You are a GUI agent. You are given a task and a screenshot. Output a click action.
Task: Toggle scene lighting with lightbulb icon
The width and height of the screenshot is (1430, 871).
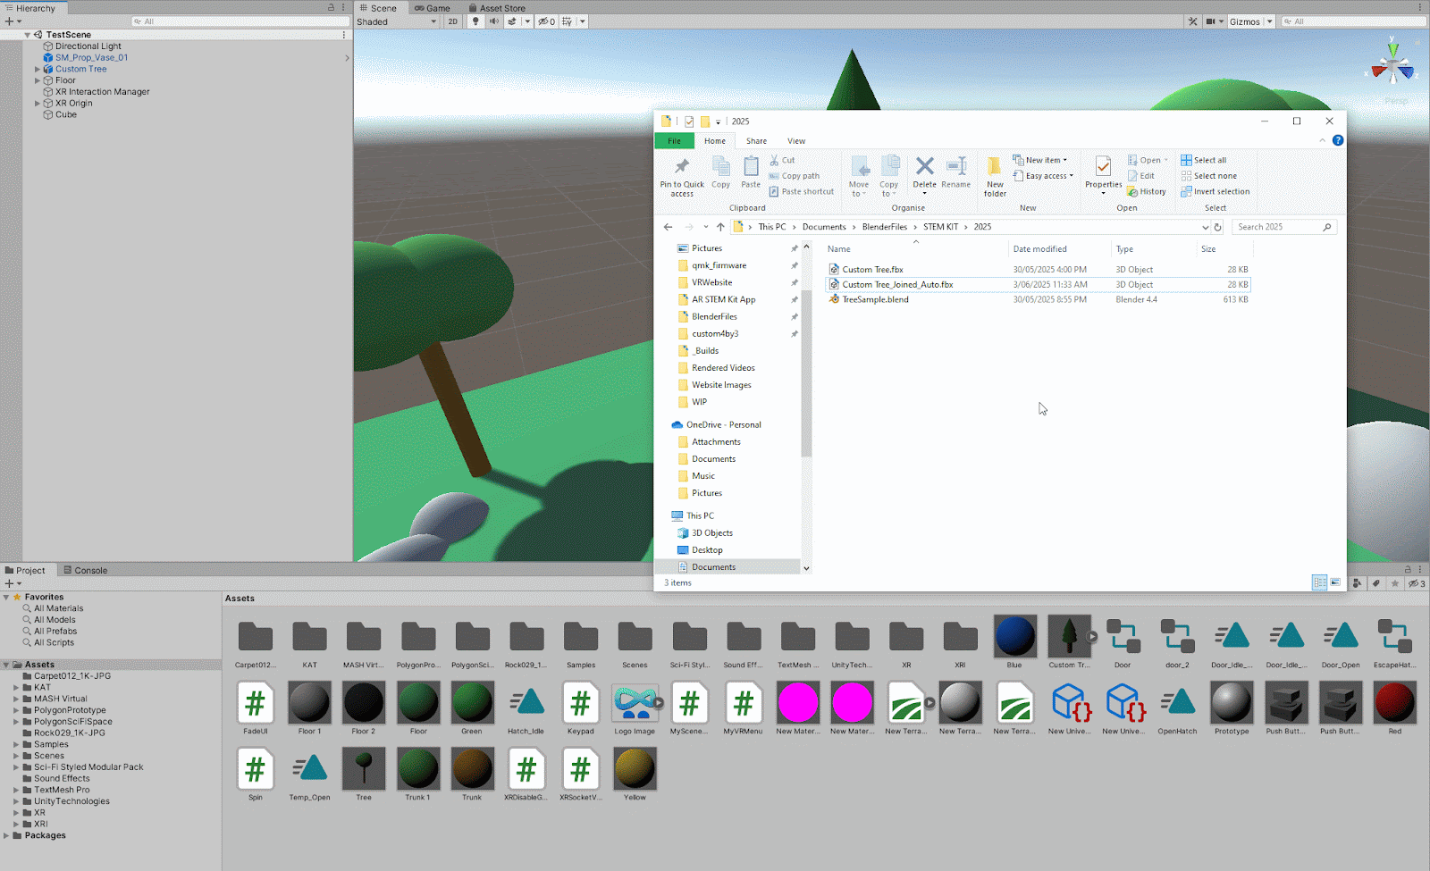tap(475, 21)
